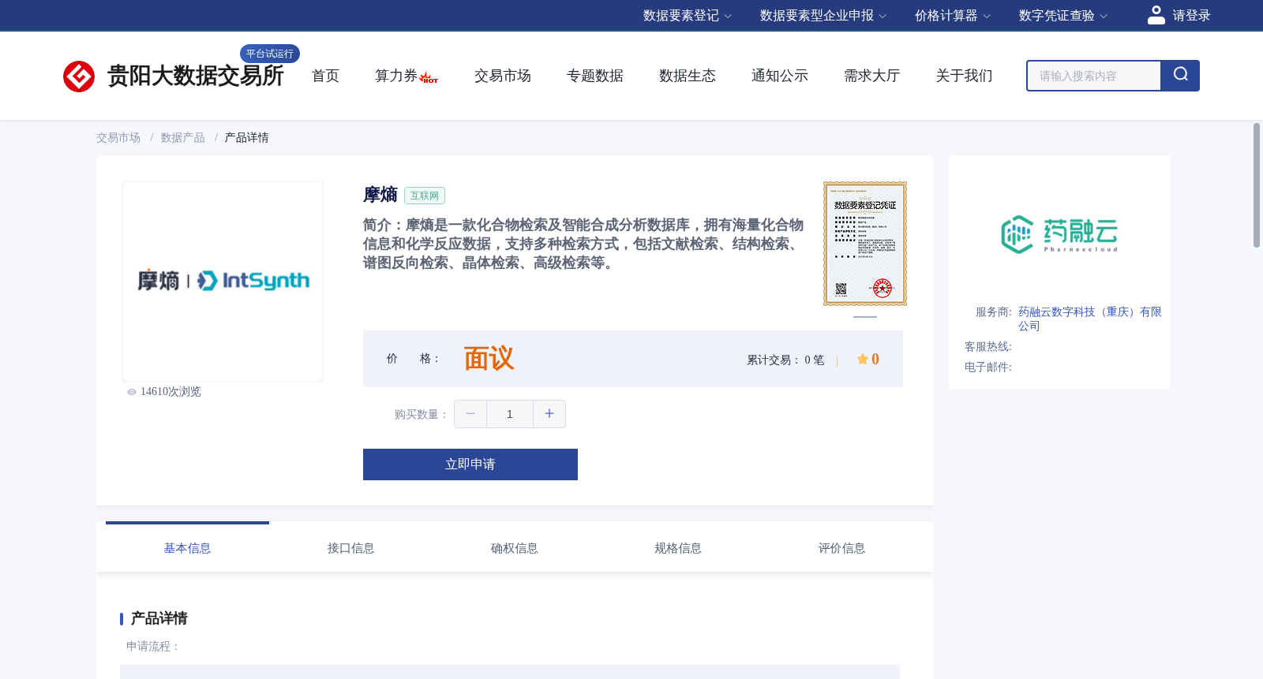Open the 需求大厅 navigation item
1263x679 pixels.
[871, 76]
